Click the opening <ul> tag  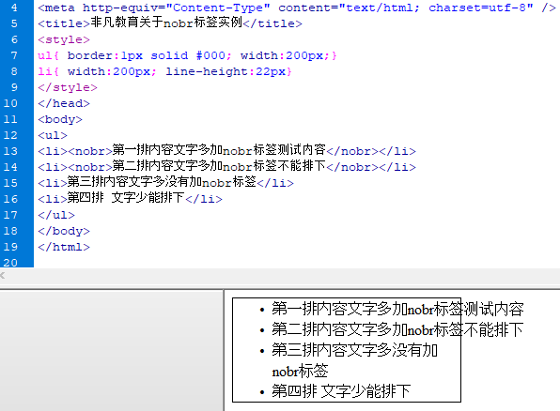tap(53, 135)
